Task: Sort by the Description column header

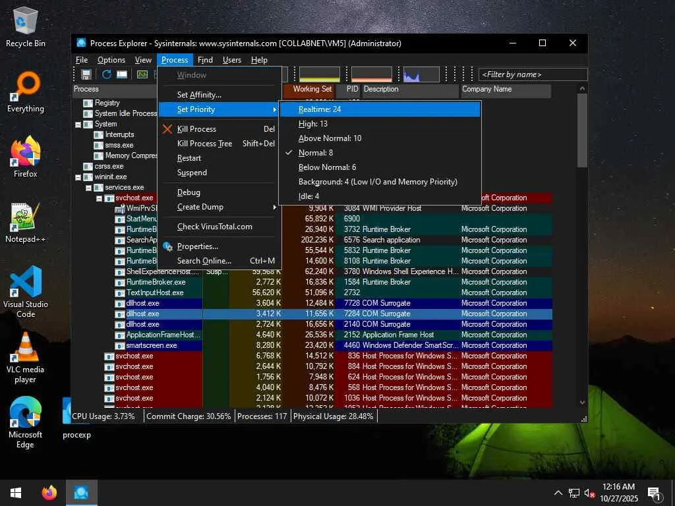Action: [x=410, y=89]
